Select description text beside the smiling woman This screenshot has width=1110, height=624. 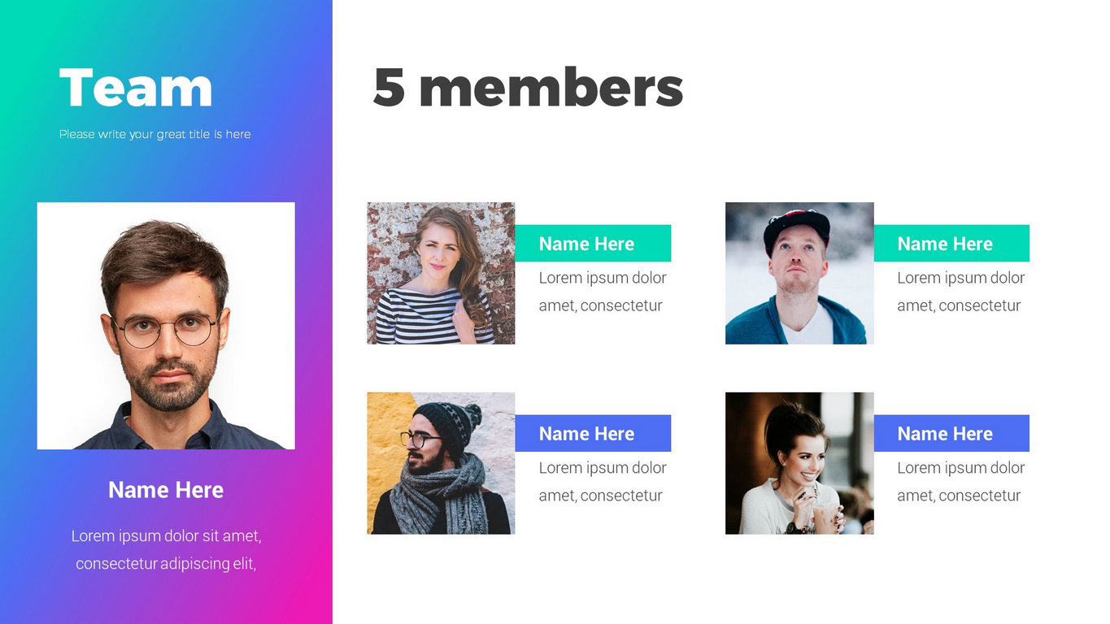[x=960, y=482]
